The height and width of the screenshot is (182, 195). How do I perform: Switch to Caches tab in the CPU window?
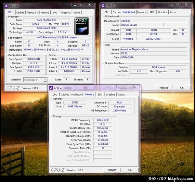pos(20,13)
